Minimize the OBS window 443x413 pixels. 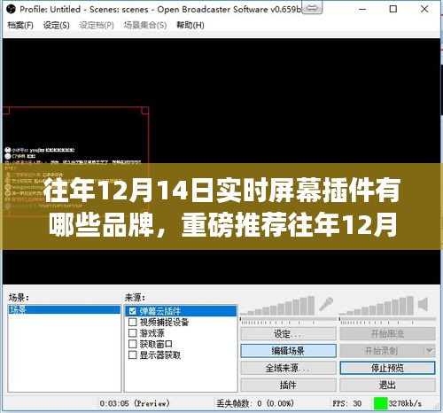362,9
